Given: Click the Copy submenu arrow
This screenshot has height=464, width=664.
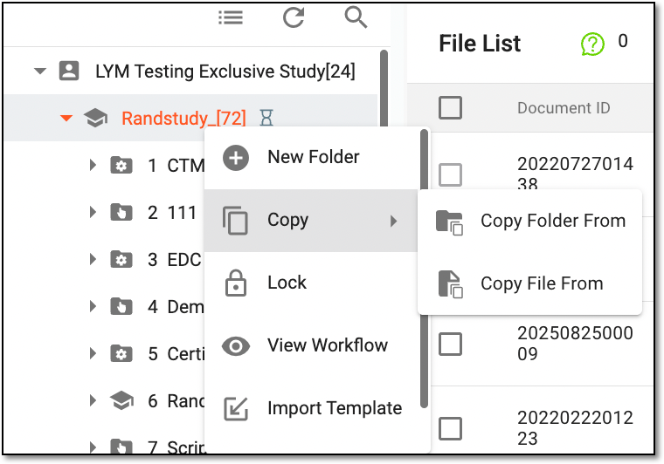Looking at the screenshot, I should [x=393, y=221].
